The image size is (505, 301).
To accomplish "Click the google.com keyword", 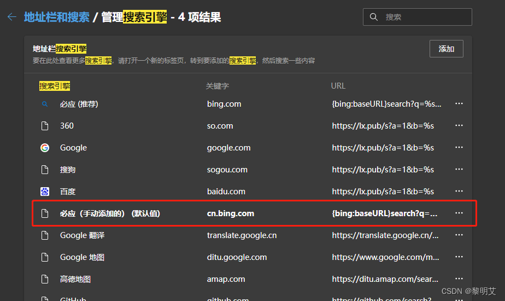I will coord(228,148).
